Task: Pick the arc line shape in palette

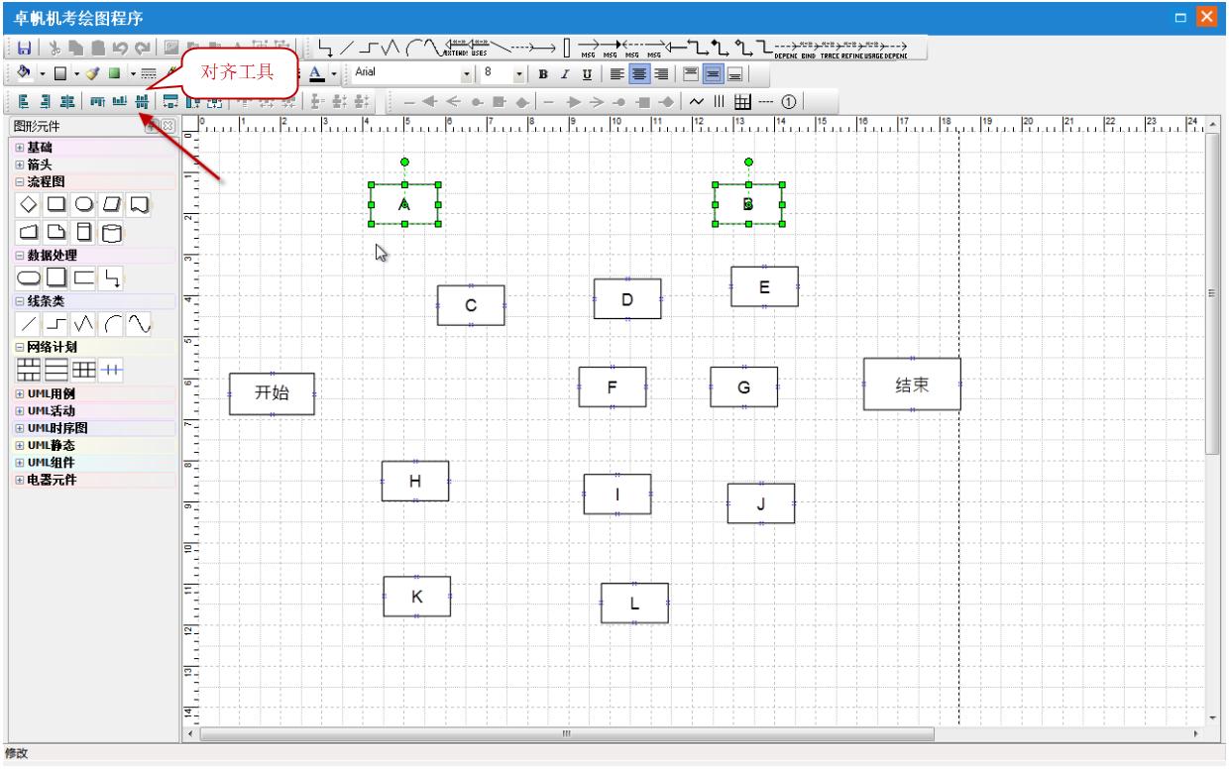Action: pyautogui.click(x=112, y=323)
